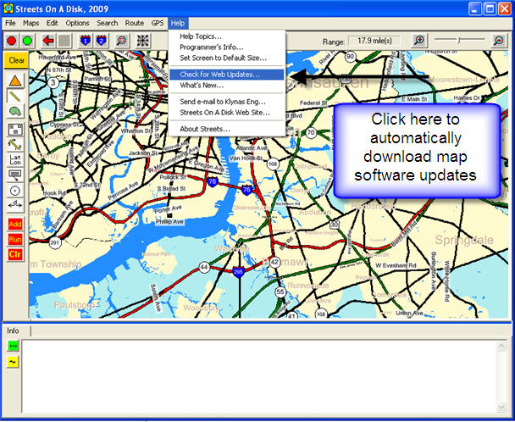Click the highway shield 2 icon
This screenshot has width=515, height=422.
pyautogui.click(x=101, y=41)
